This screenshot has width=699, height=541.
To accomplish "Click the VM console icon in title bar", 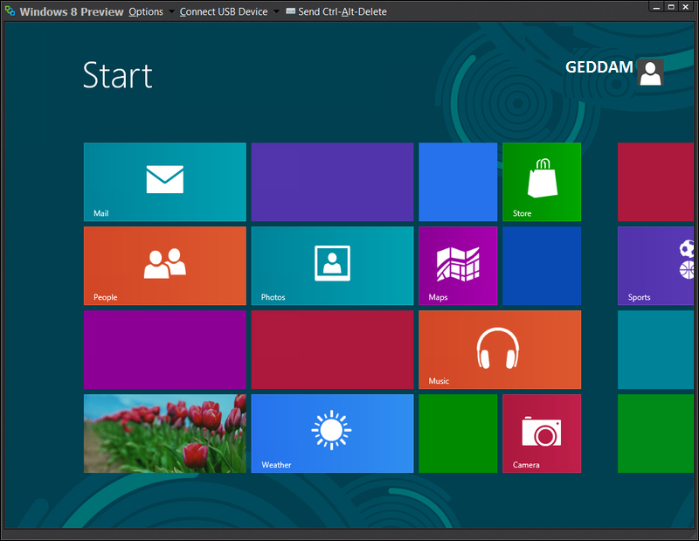I will pos(10,10).
